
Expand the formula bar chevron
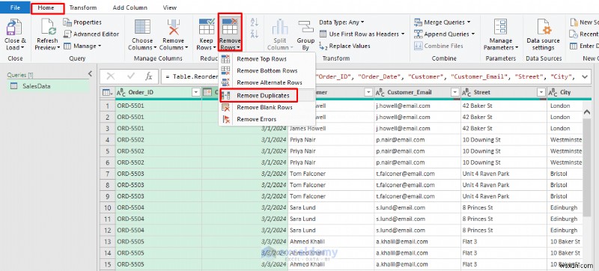pos(584,76)
